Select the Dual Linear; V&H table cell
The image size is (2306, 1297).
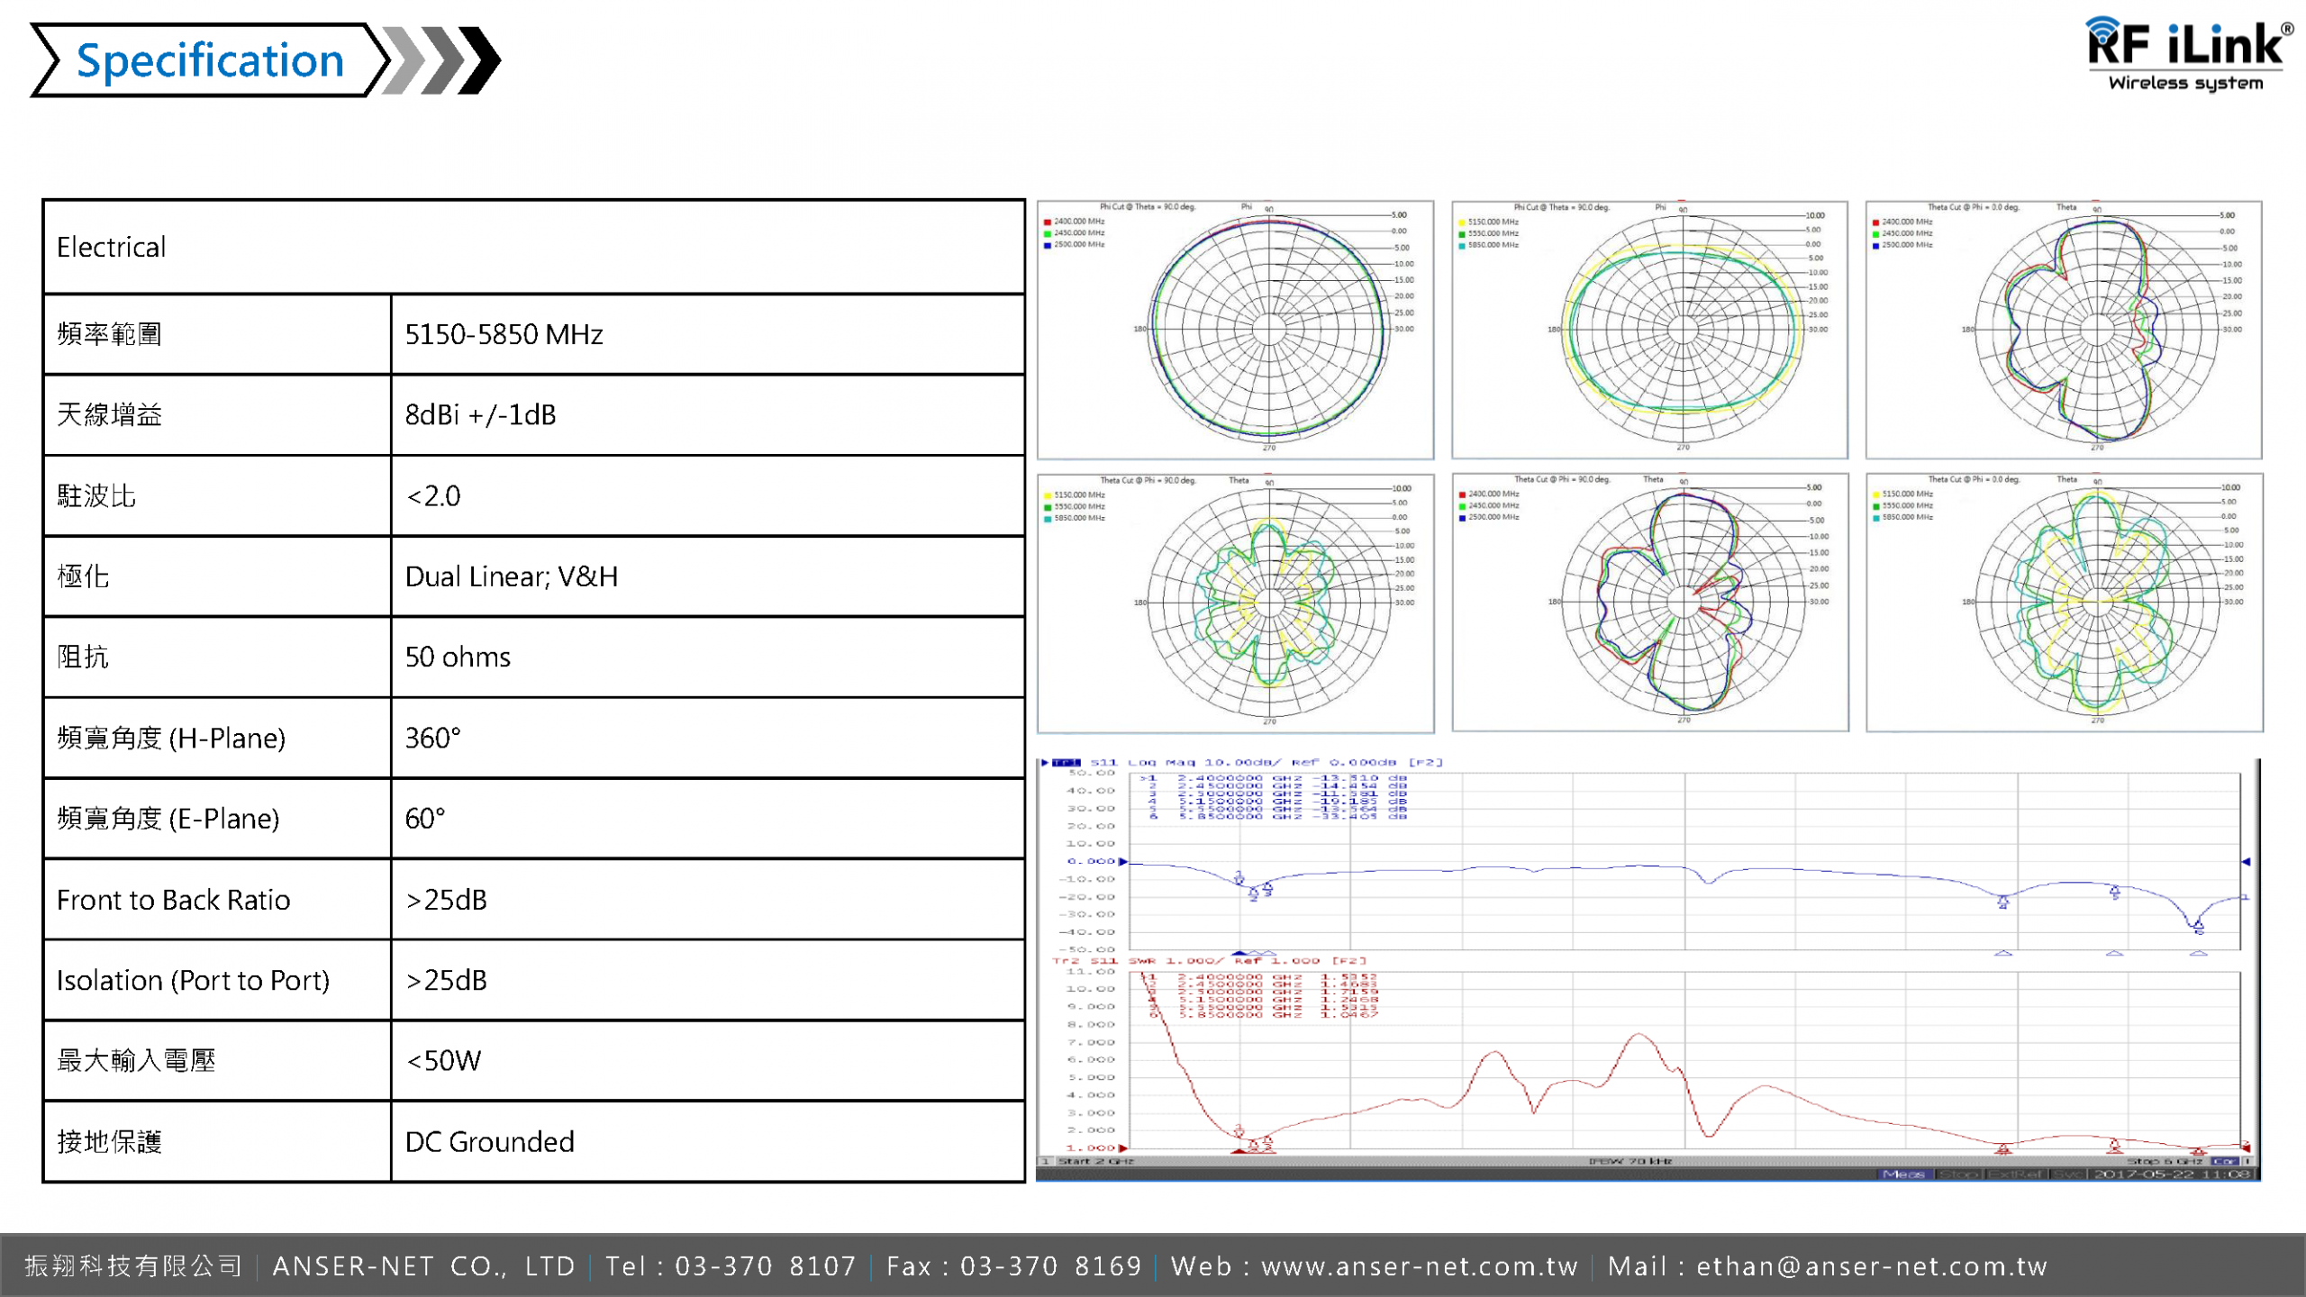[x=707, y=576]
